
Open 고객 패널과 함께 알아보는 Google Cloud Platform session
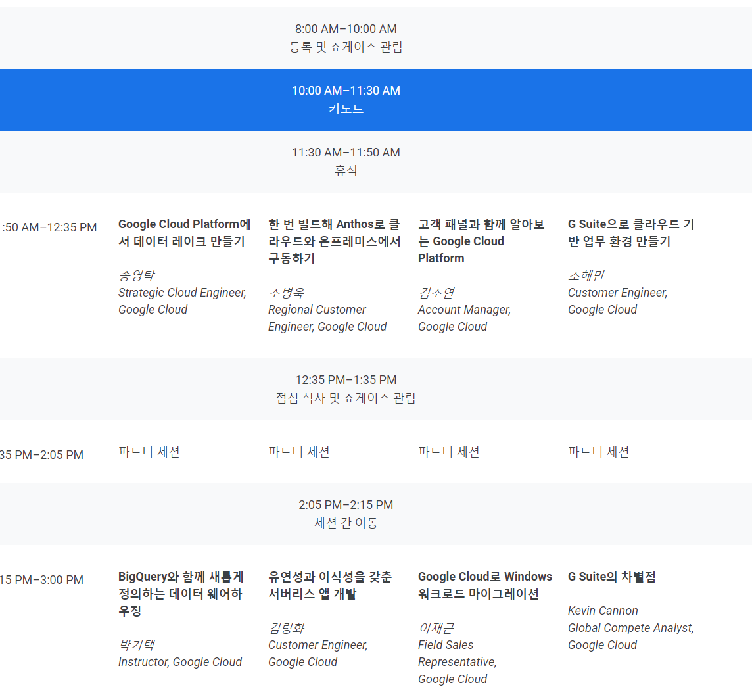tap(481, 241)
